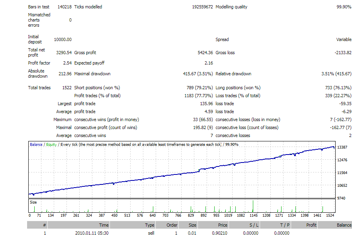Click Total net profit value 3290.54
Image resolution: width=352 pixels, height=235 pixels.
click(64, 53)
